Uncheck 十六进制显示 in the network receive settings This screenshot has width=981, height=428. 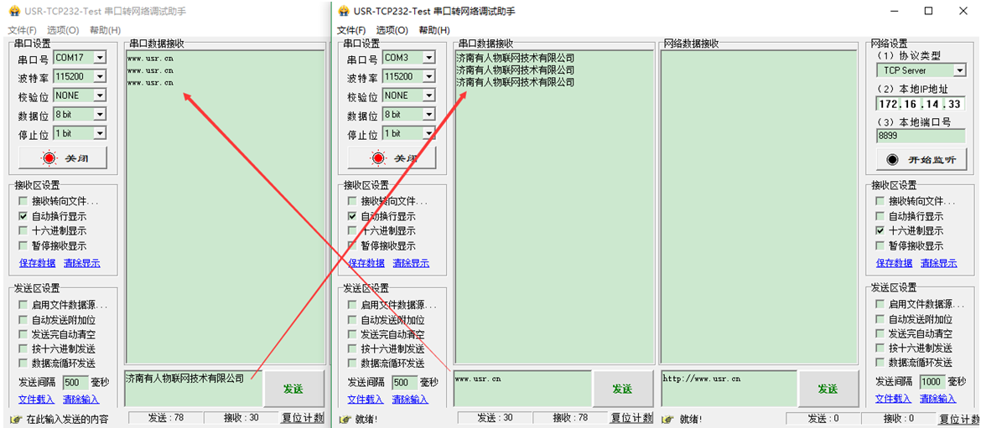(x=880, y=230)
